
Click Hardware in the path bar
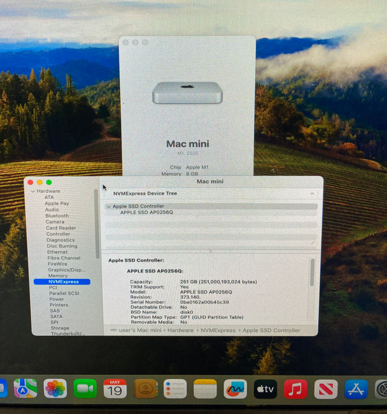(x=180, y=330)
